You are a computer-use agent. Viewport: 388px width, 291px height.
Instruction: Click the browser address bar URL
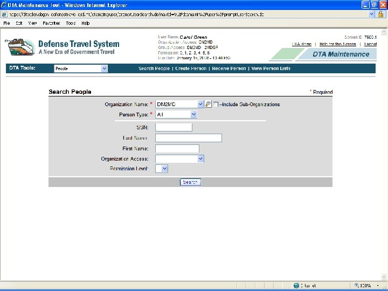pyautogui.click(x=136, y=15)
